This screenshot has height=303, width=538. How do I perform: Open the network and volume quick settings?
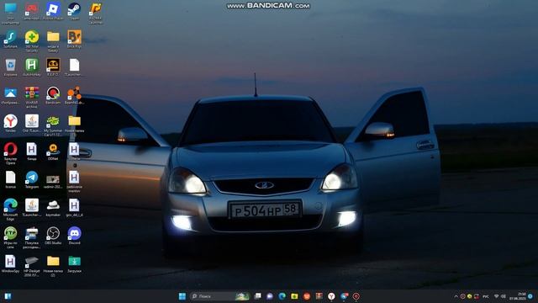click(x=500, y=296)
